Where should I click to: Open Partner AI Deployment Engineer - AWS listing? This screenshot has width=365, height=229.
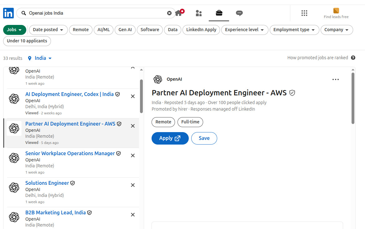click(70, 124)
